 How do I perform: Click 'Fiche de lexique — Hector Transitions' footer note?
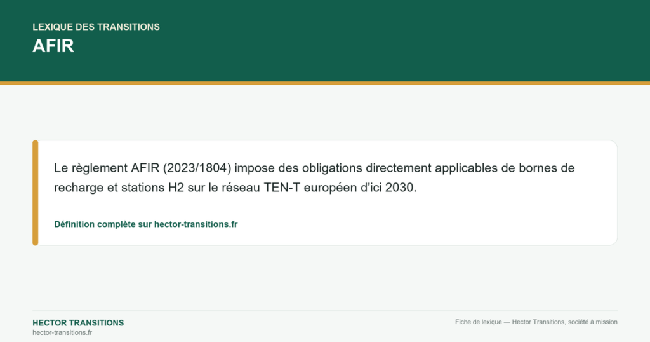(x=536, y=322)
